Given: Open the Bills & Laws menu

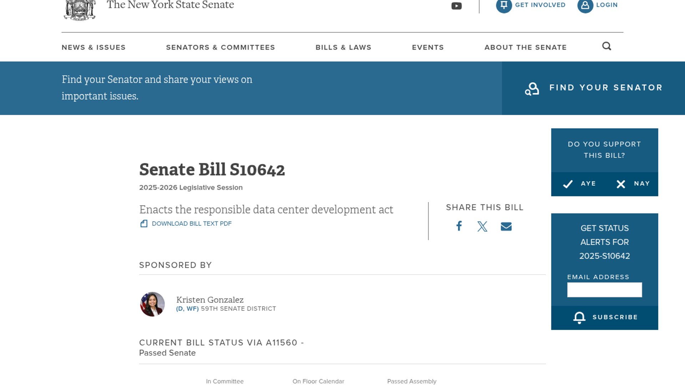Looking at the screenshot, I should (x=343, y=47).
